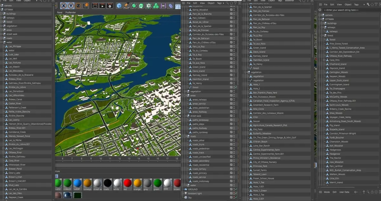Click search magnifier in middle Object Manager
This screenshot has height=201, width=381.
227,3
